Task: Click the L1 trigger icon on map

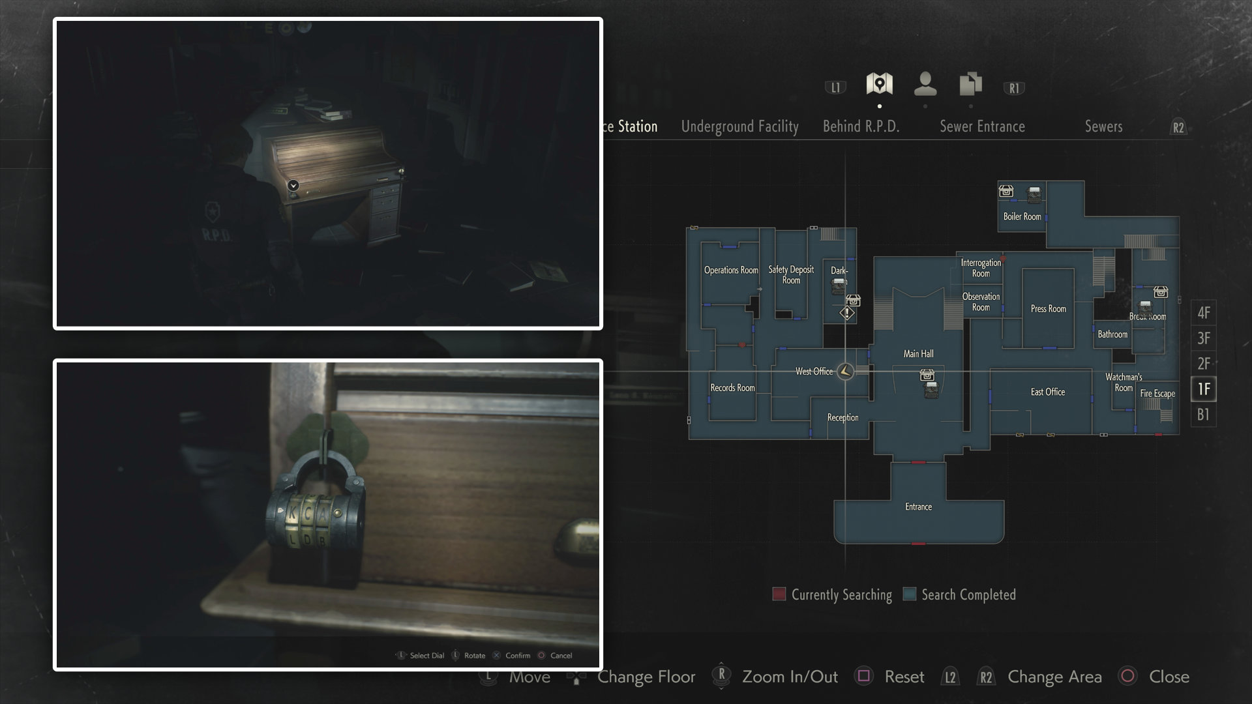Action: coord(835,86)
